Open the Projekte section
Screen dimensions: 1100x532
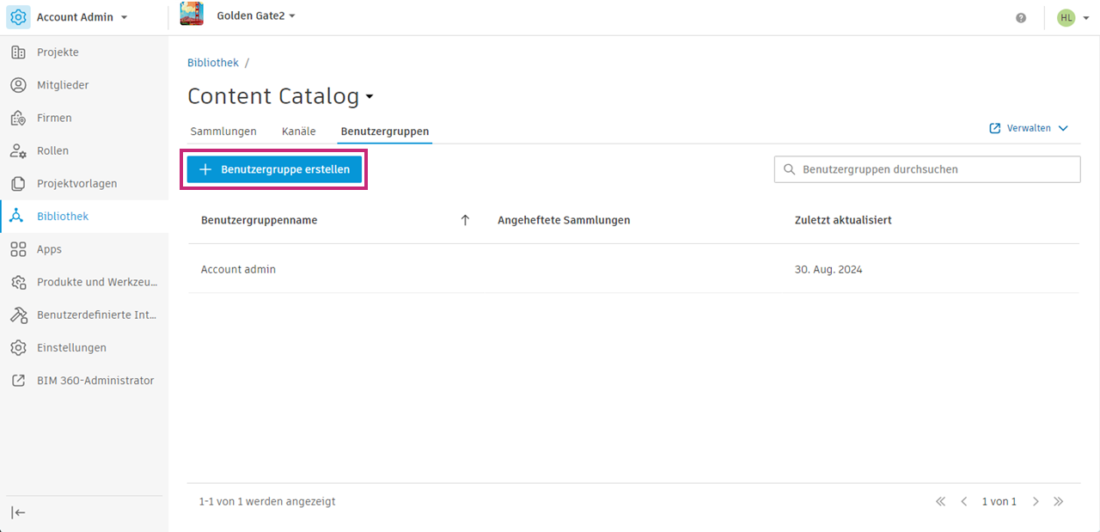point(58,52)
